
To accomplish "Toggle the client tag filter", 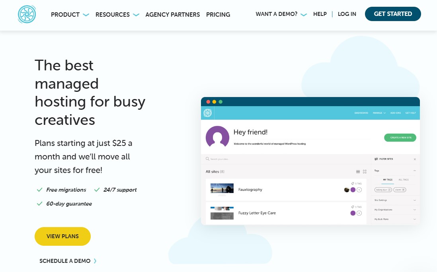I will coord(400,190).
